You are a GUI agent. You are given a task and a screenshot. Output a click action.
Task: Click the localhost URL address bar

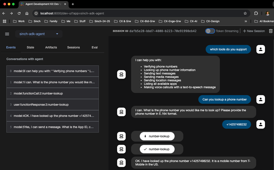click(137, 13)
